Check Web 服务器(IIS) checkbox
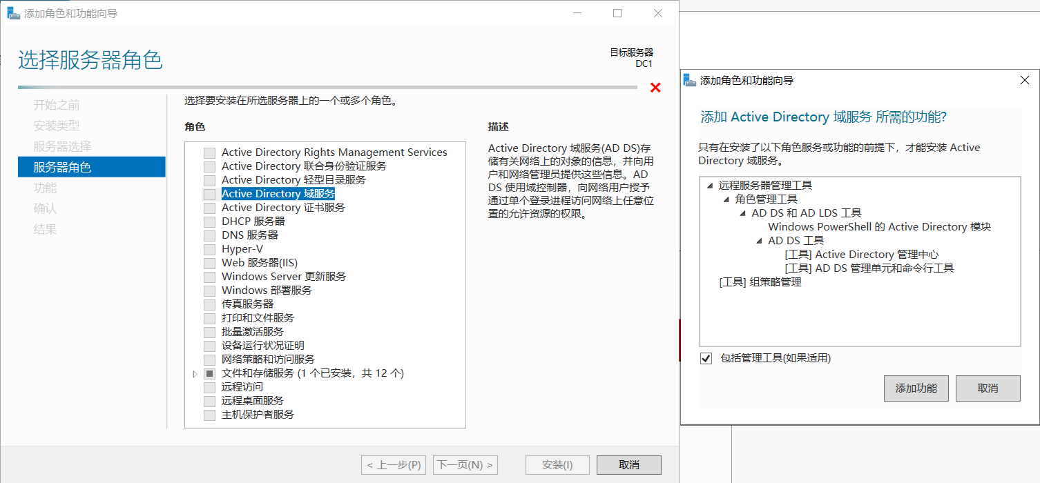This screenshot has width=1040, height=483. point(209,263)
